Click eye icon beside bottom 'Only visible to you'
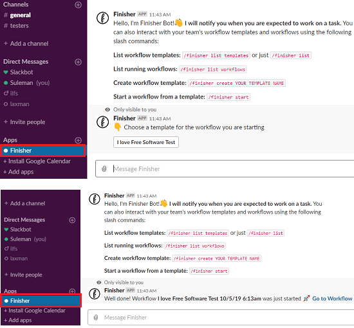 [x=99, y=282]
